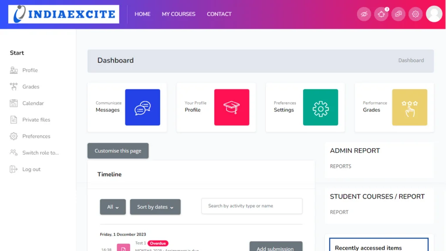Image resolution: width=446 pixels, height=251 pixels.
Task: Open the yellow Grades stars tile
Action: [x=409, y=107]
